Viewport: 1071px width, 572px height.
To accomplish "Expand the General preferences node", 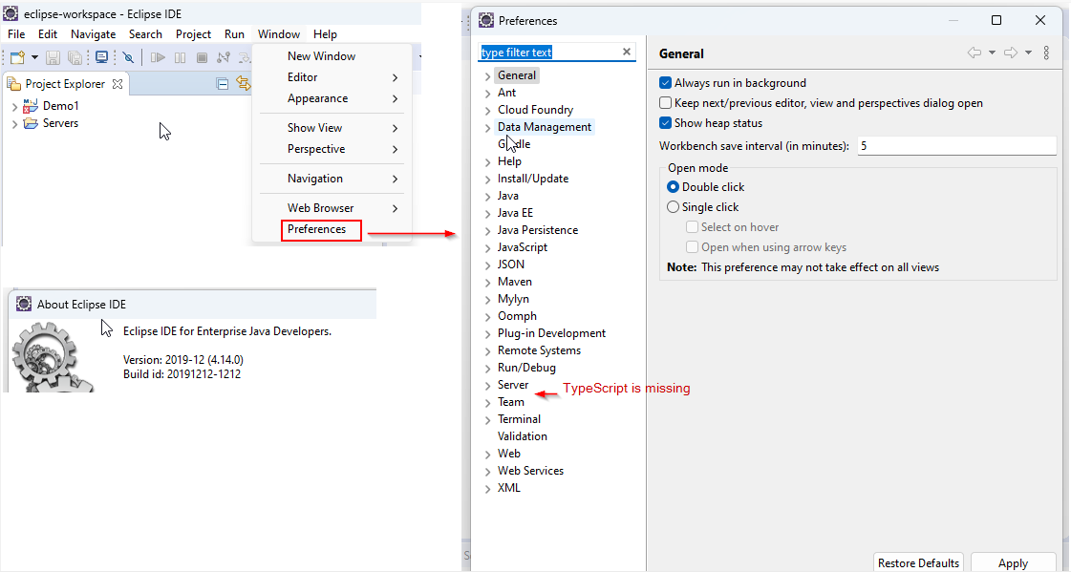I will click(x=487, y=75).
